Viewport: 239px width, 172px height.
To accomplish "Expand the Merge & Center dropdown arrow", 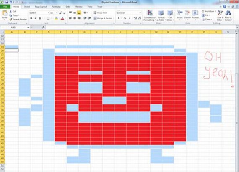I will coord(114,18).
